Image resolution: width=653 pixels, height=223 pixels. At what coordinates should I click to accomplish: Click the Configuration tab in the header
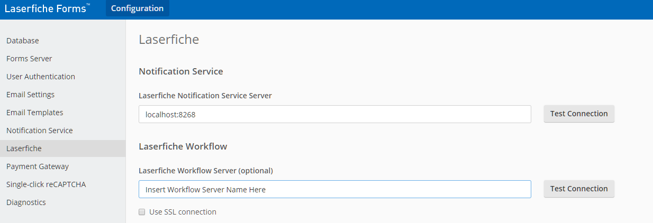point(137,8)
